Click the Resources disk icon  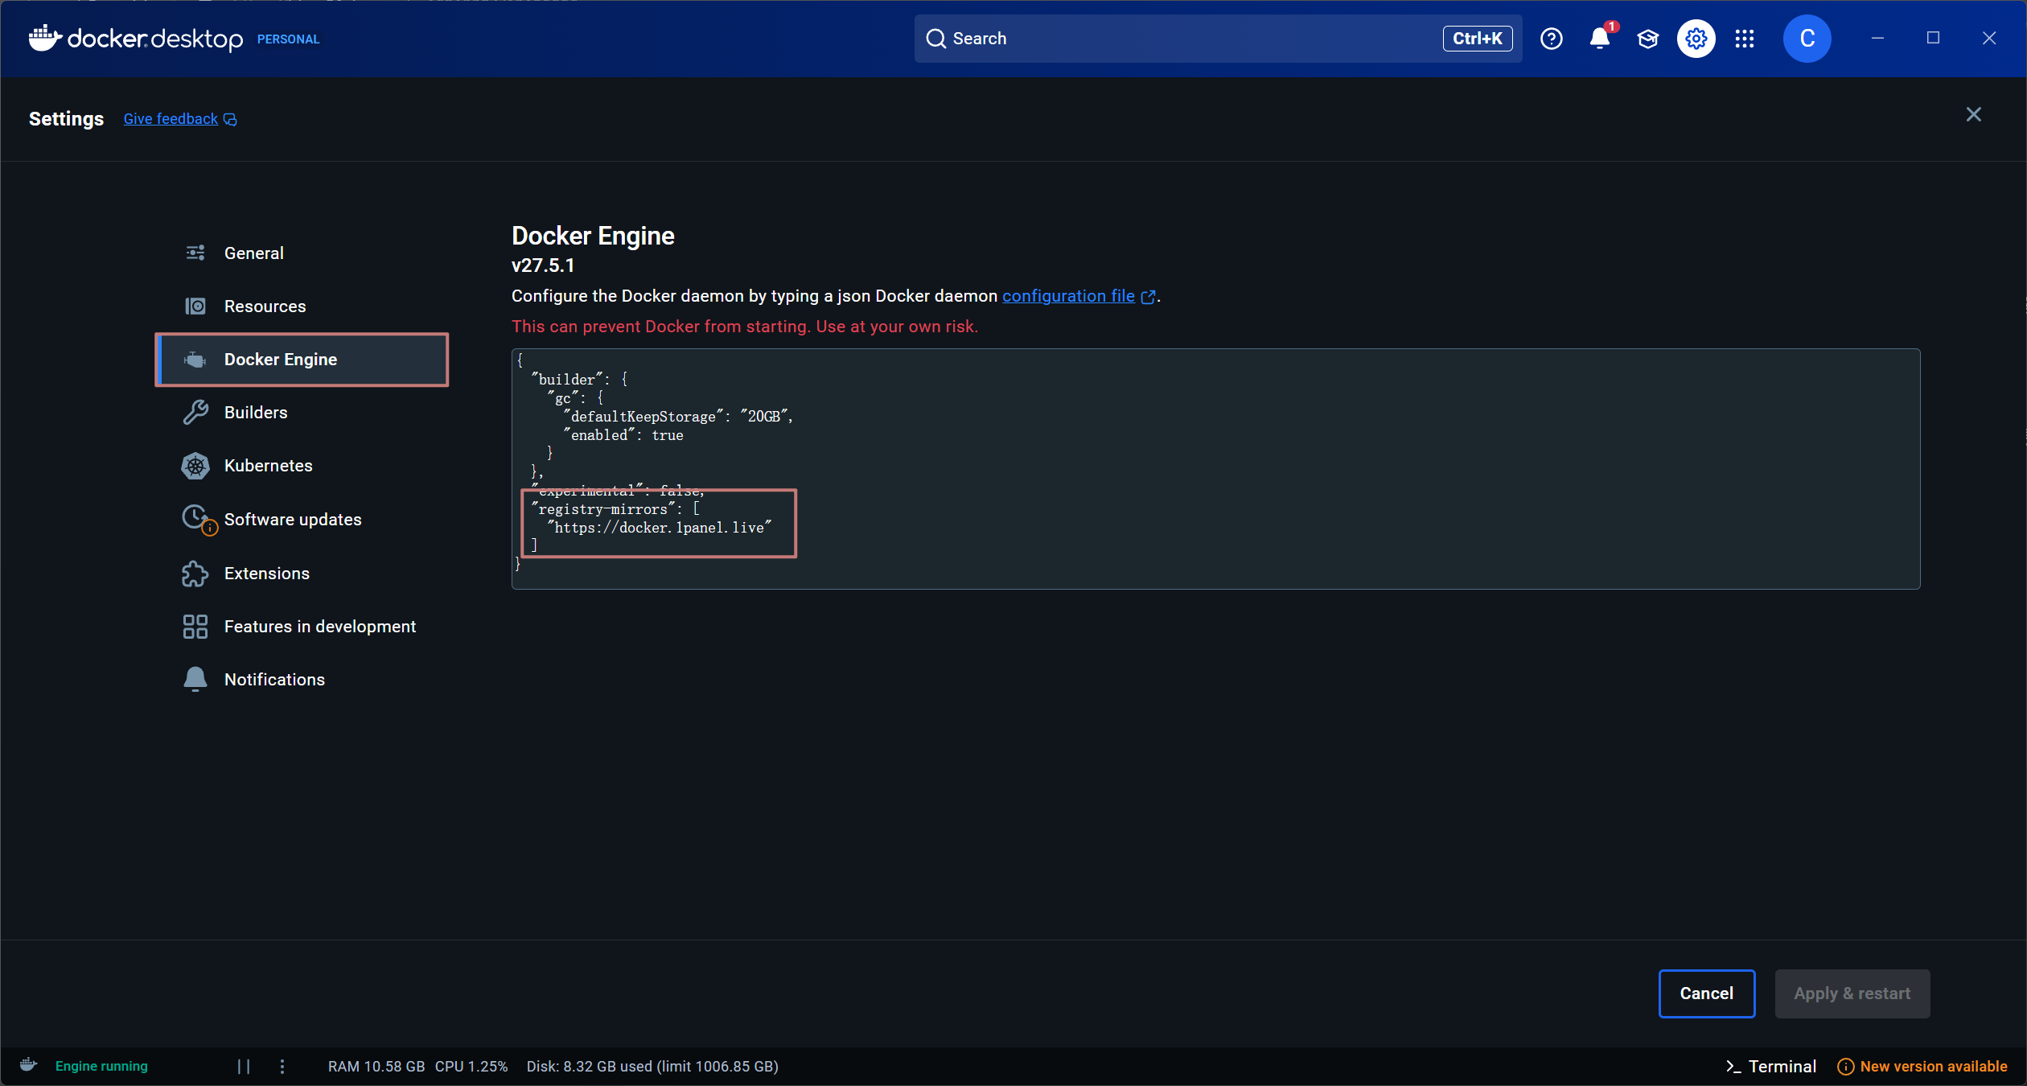pos(195,306)
